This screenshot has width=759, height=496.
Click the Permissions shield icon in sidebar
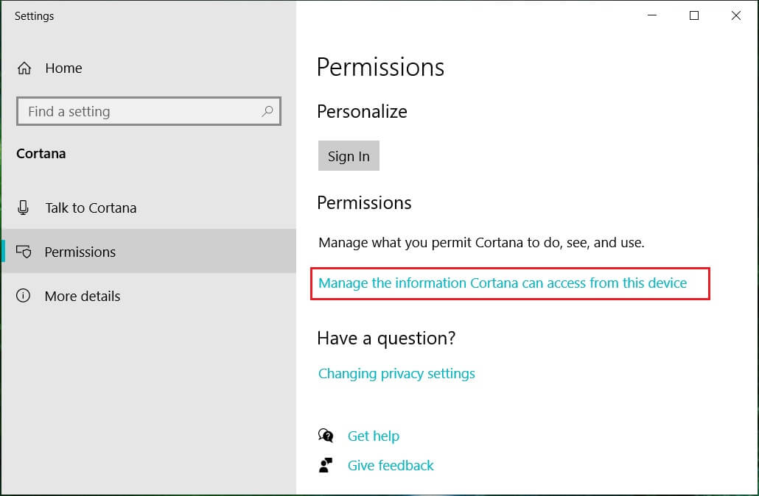click(x=24, y=252)
